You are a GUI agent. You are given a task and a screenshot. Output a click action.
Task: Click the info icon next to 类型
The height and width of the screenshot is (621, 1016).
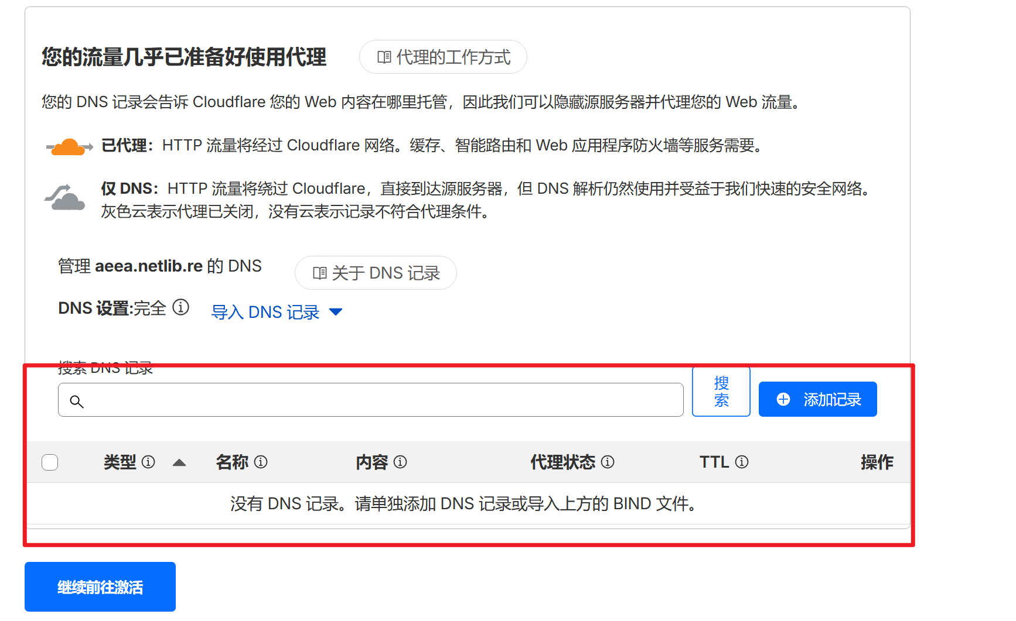click(x=149, y=462)
